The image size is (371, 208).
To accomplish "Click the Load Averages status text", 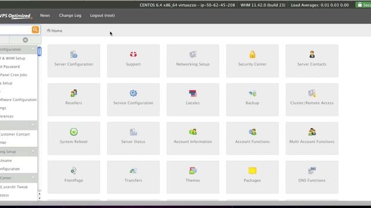I will tap(320, 5).
